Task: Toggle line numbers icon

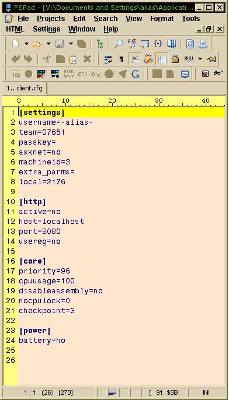Action: (162, 59)
